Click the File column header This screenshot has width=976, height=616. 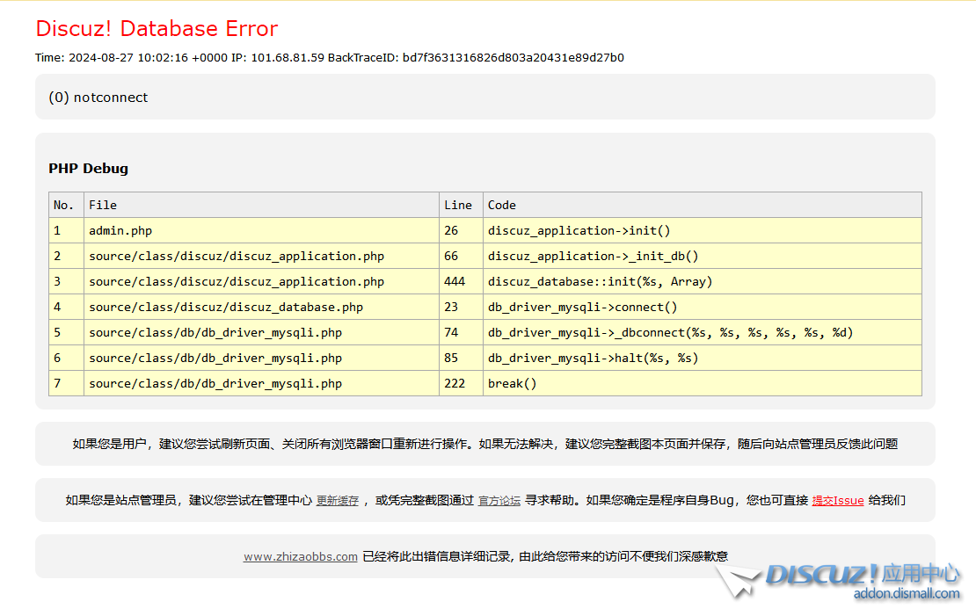[x=103, y=205]
